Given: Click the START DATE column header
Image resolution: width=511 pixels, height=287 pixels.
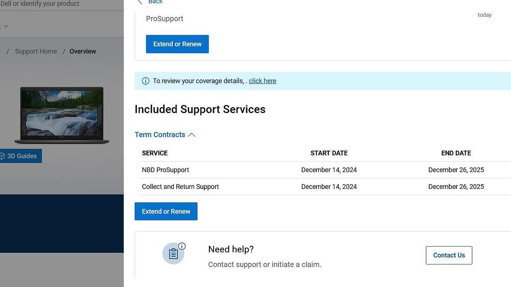Looking at the screenshot, I should pos(329,153).
